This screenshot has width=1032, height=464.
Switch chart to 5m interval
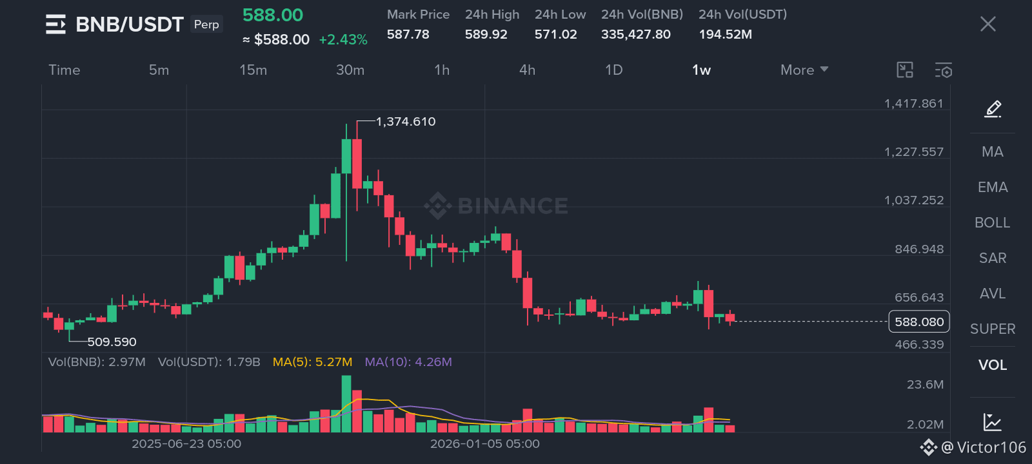click(x=159, y=70)
